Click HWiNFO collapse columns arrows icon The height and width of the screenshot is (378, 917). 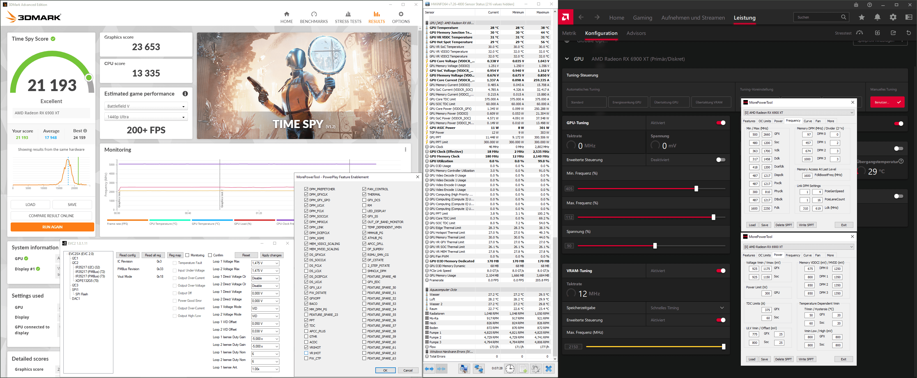click(x=442, y=369)
